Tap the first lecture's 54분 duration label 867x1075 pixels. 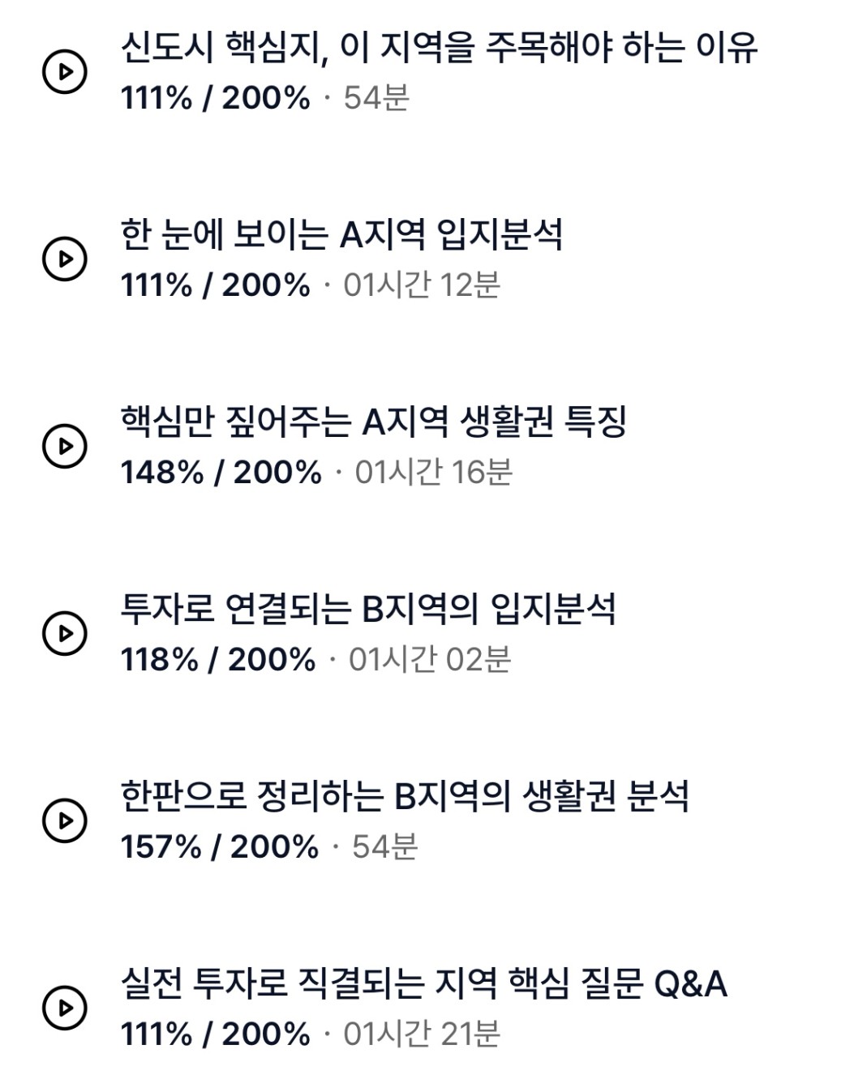pos(376,98)
